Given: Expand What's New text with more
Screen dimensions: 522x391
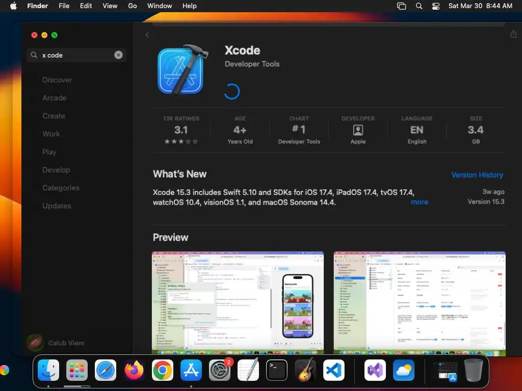Looking at the screenshot, I should click(x=420, y=202).
